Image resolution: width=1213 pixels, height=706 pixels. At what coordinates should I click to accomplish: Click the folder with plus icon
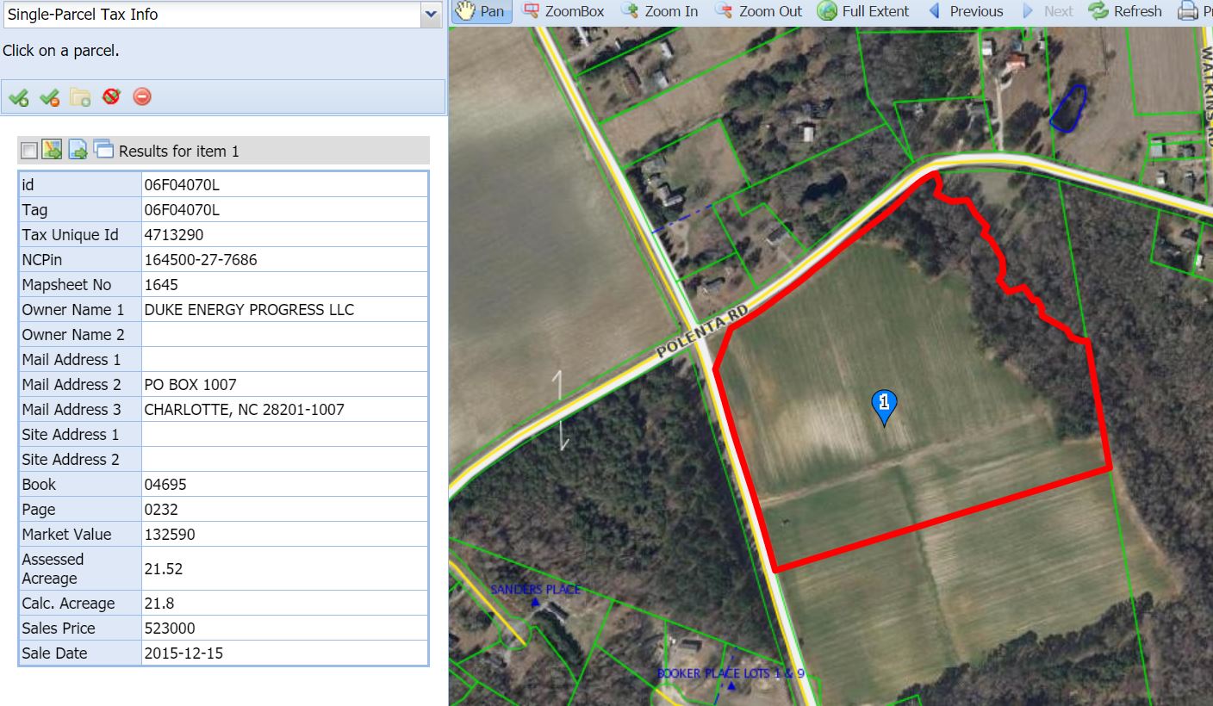coord(80,97)
